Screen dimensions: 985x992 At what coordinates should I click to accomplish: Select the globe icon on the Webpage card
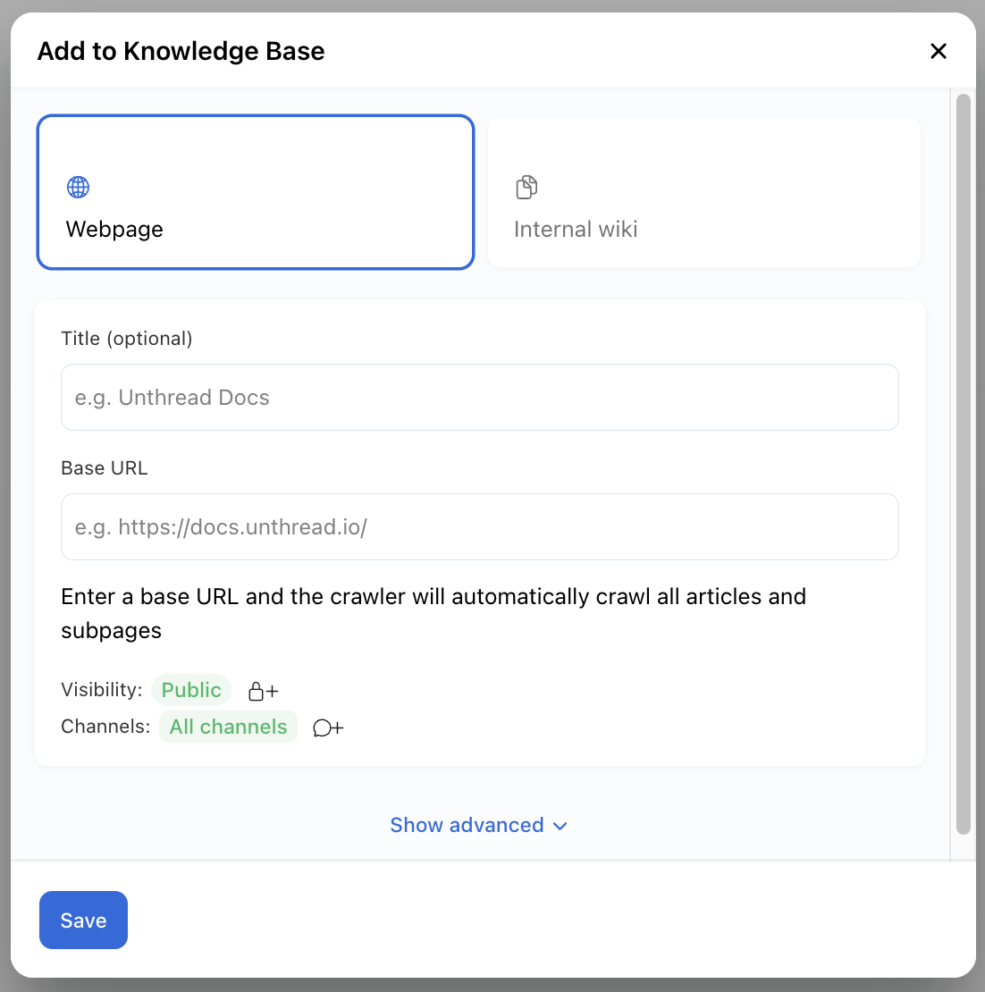(x=78, y=188)
